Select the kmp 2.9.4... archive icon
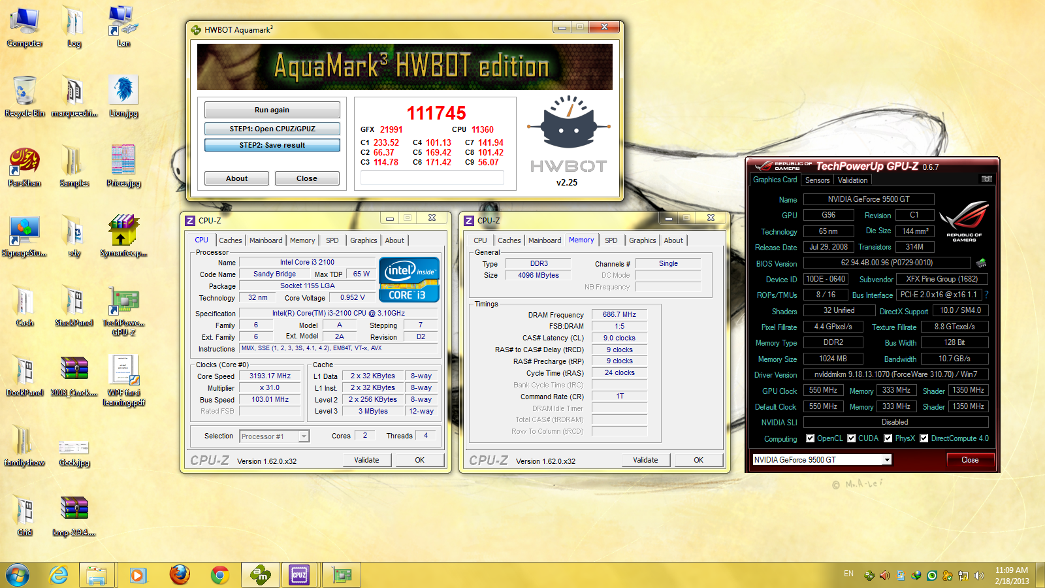 (74, 516)
